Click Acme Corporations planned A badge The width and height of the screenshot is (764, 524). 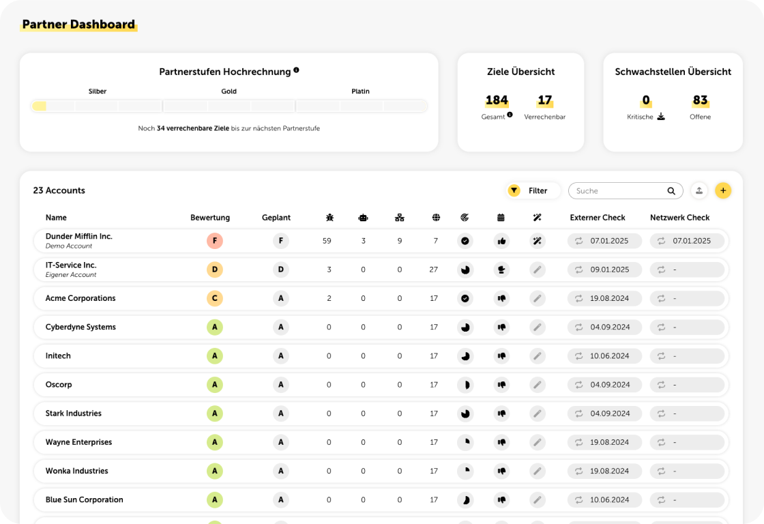(280, 298)
